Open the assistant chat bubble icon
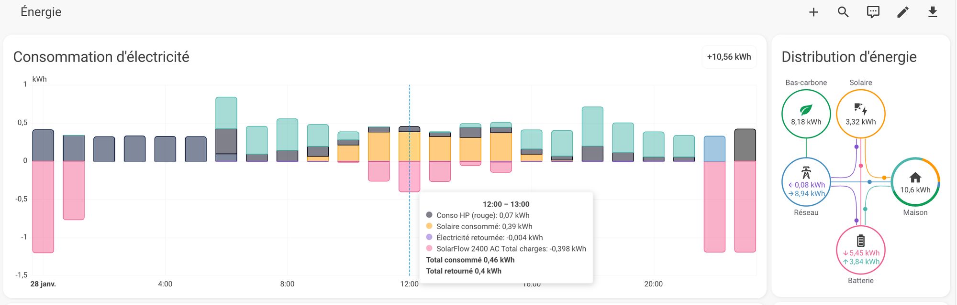This screenshot has width=957, height=305. click(x=873, y=12)
